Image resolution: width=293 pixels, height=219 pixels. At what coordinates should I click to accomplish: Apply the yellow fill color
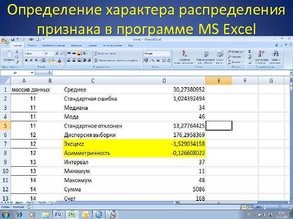[52, 60]
